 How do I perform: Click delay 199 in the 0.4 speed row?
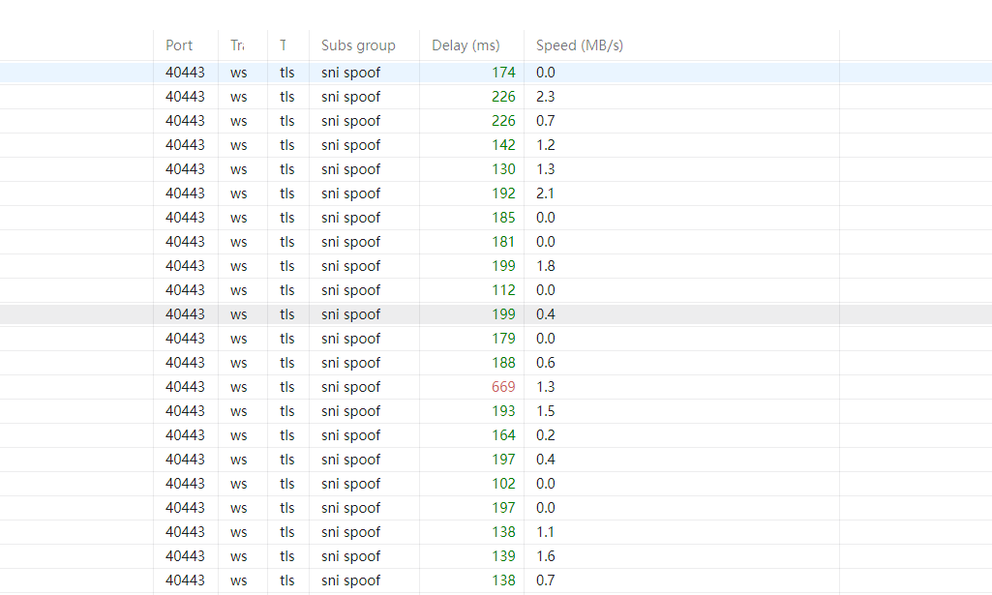pos(503,314)
